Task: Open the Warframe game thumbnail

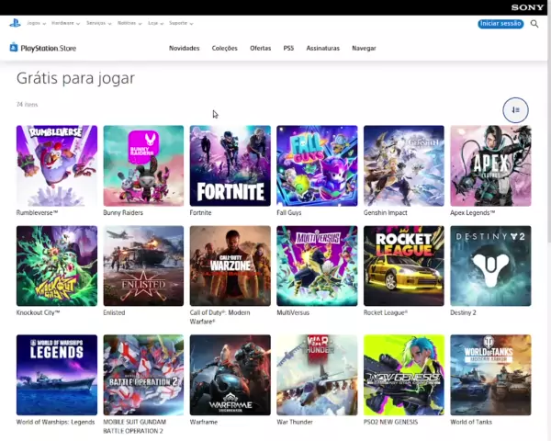Action: [x=230, y=374]
